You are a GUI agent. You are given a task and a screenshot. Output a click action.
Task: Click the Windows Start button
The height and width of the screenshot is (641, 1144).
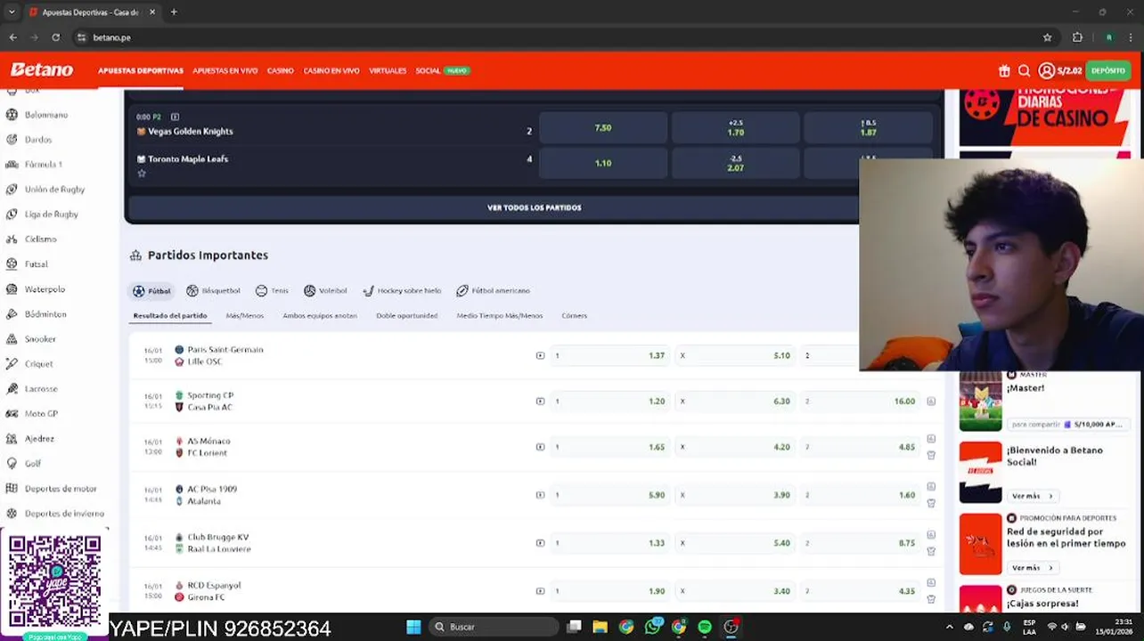click(x=413, y=627)
